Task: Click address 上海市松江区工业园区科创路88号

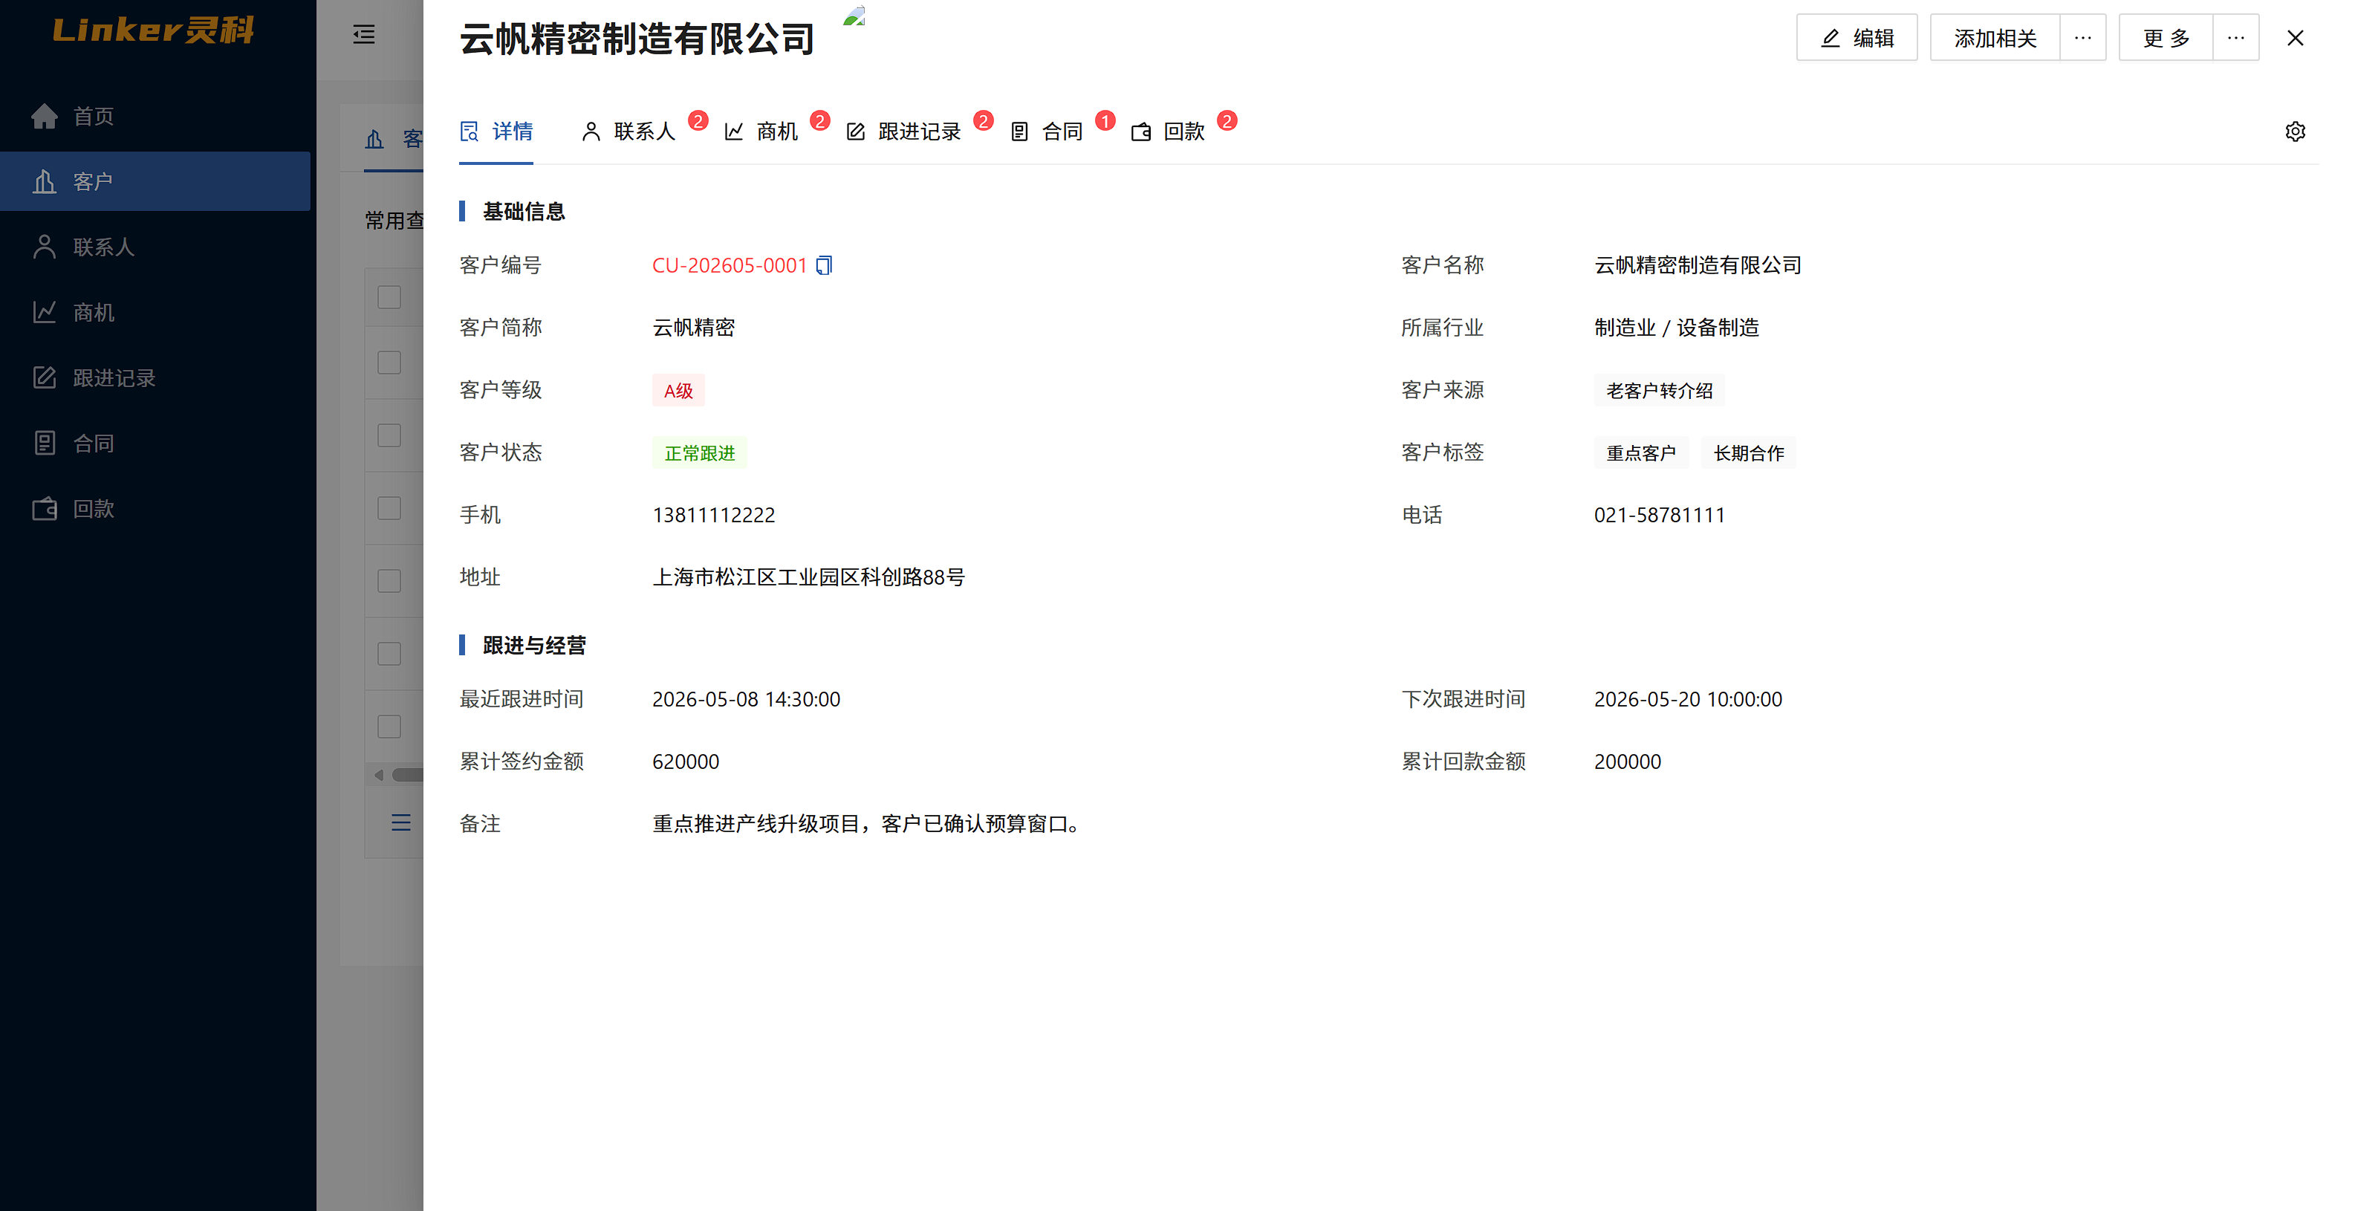Action: click(808, 577)
